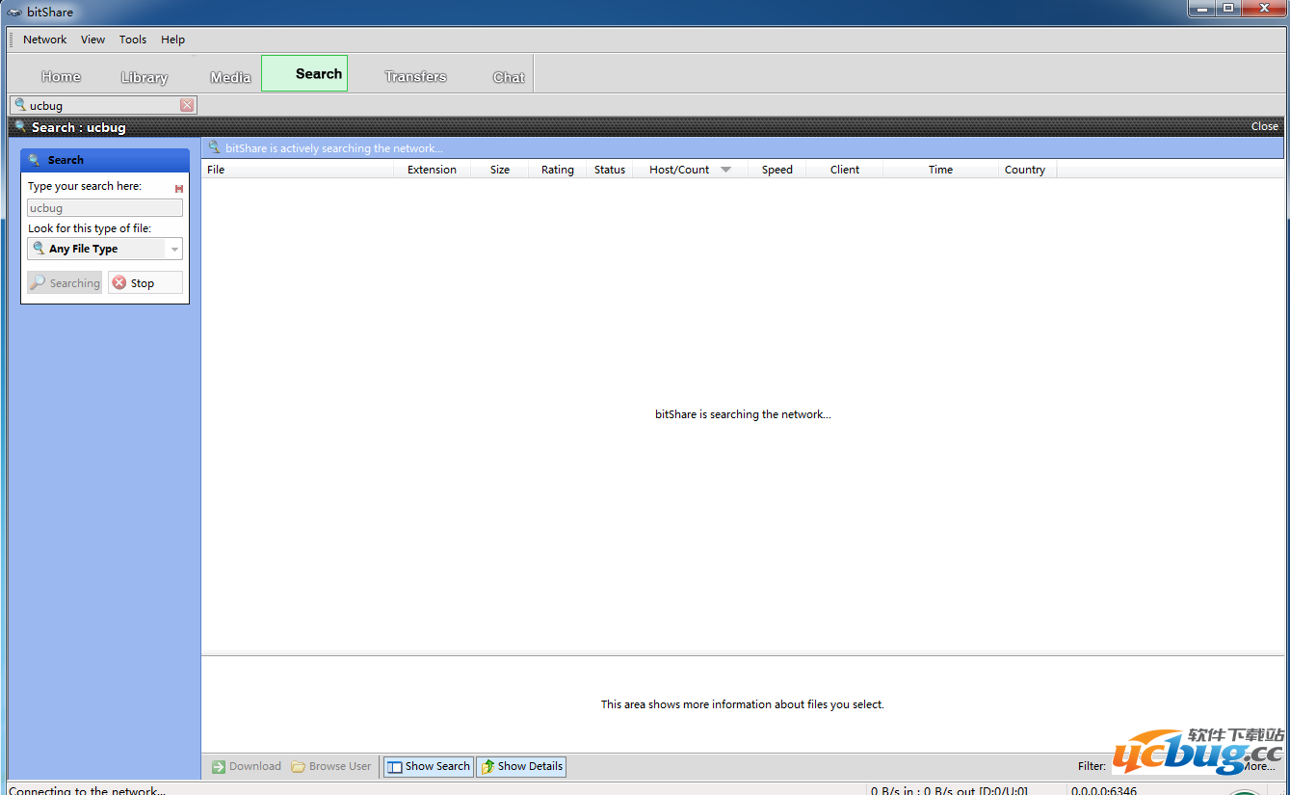The height and width of the screenshot is (795, 1290).
Task: Click the Browse User button
Action: pos(331,766)
